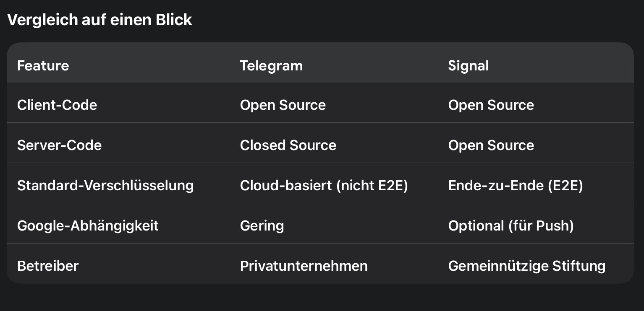Click Telegram's 'Open Source' client-code cell
This screenshot has width=644, height=311.
coord(283,105)
